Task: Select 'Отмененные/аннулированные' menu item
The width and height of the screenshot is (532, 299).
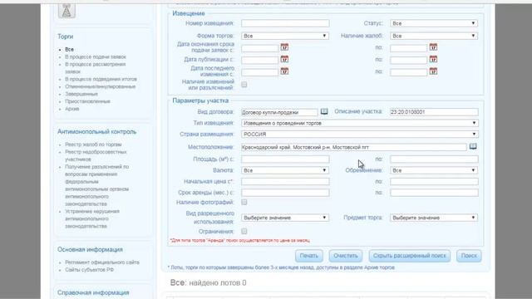Action: [x=100, y=86]
